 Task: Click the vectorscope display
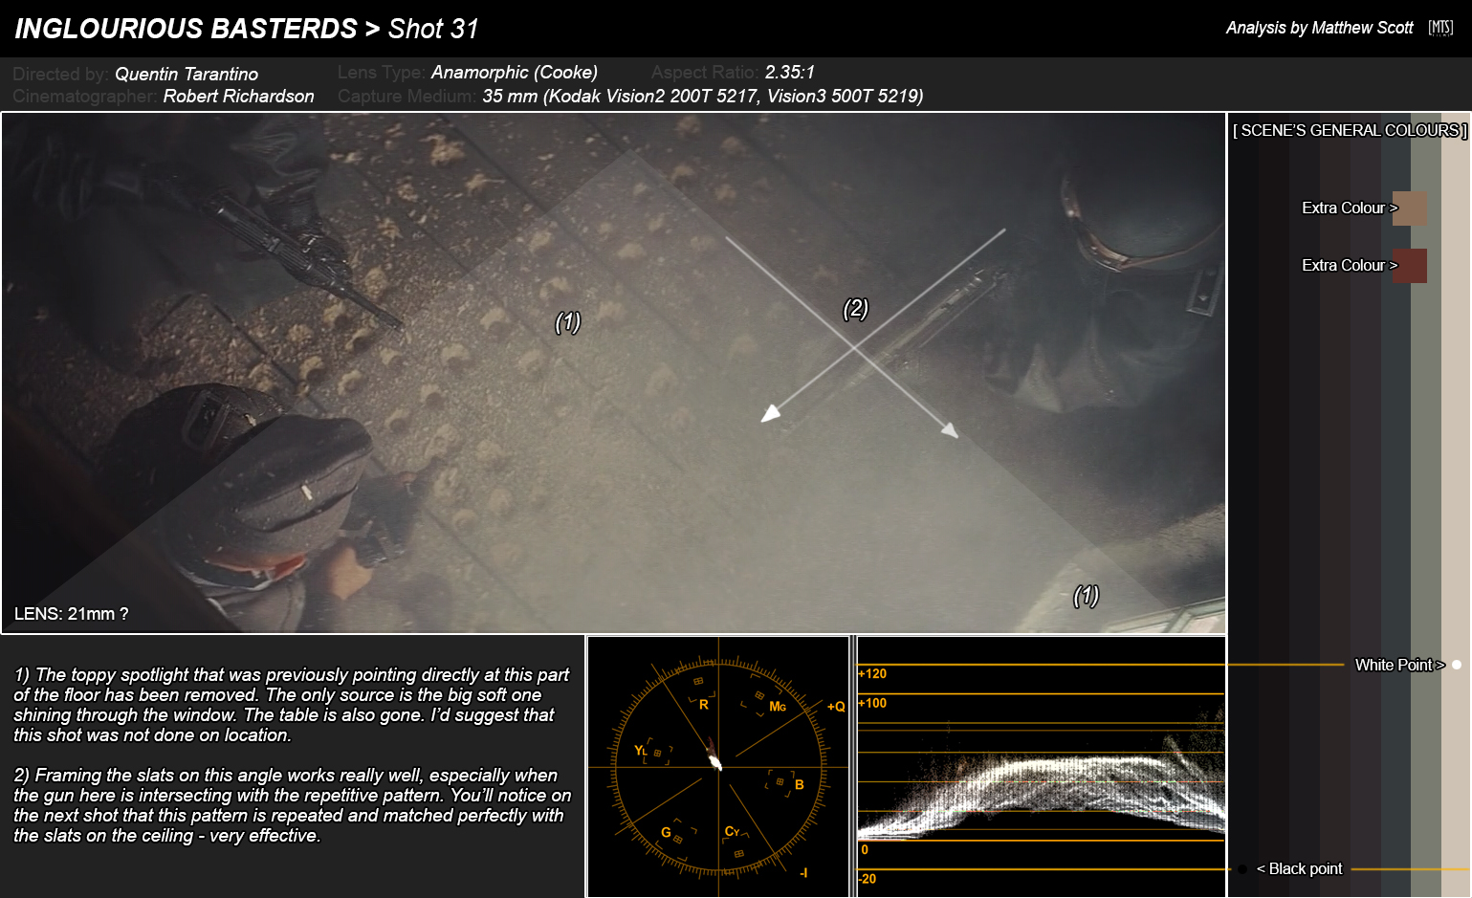718,767
